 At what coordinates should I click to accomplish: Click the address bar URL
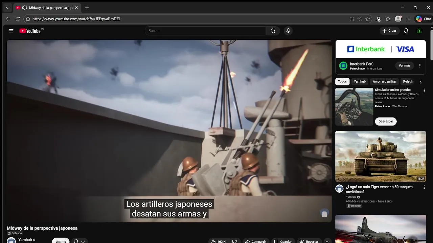pyautogui.click(x=76, y=19)
